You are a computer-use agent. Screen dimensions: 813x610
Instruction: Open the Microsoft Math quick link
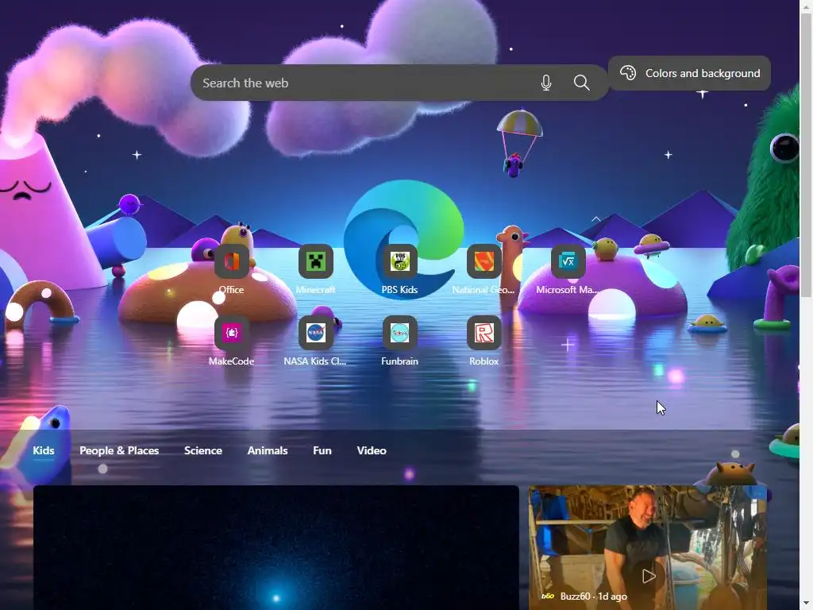coord(568,261)
